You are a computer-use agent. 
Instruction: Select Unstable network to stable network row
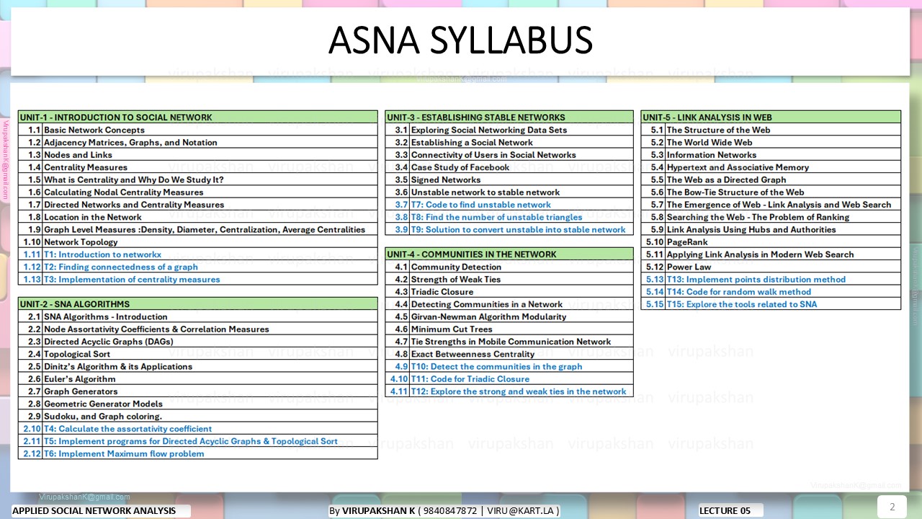[x=509, y=192]
